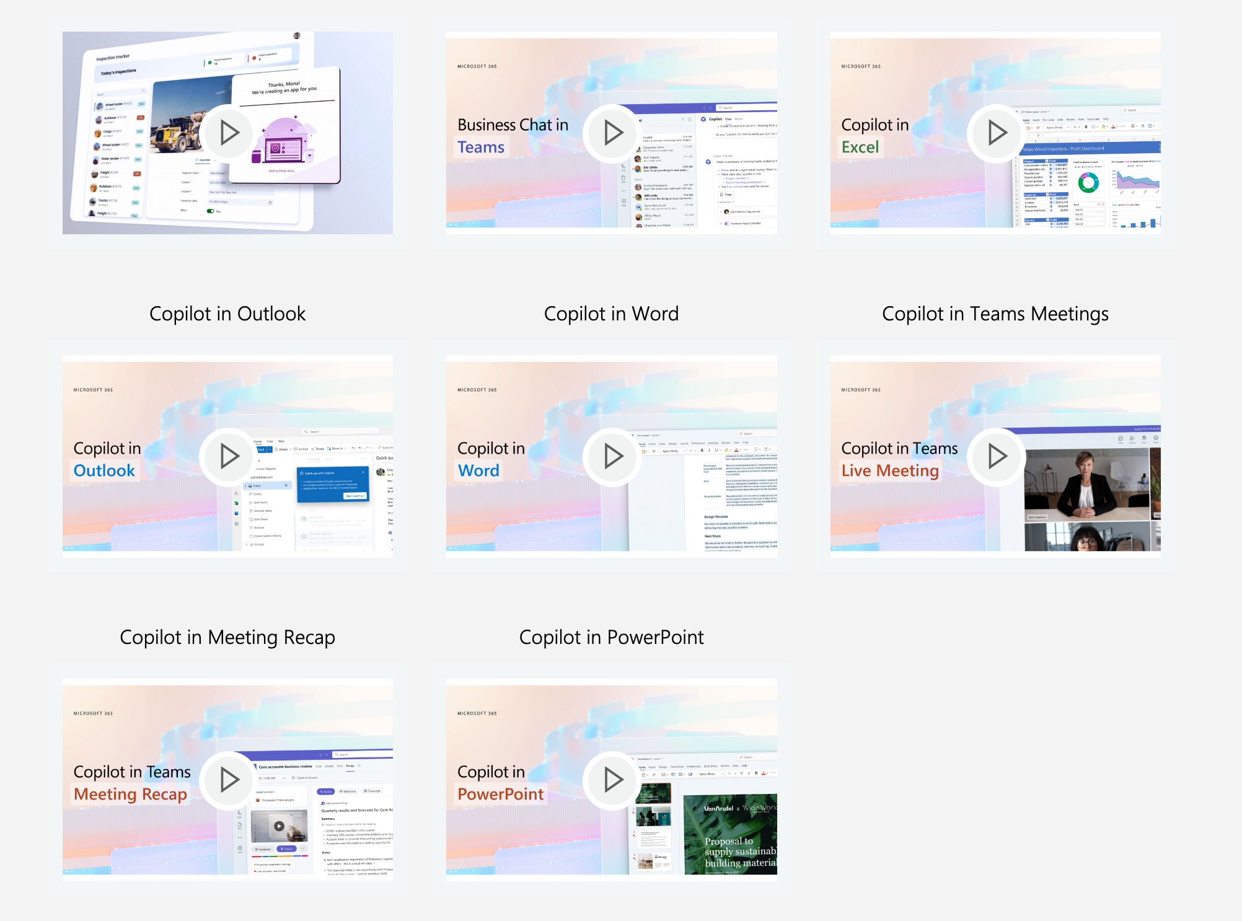Click the 'Copilot in Teams Meetings' heading

coord(995,314)
